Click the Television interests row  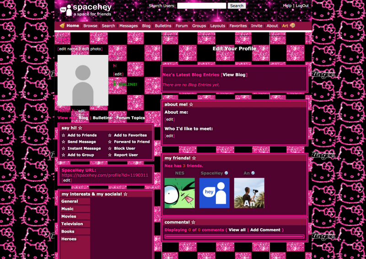(x=75, y=224)
